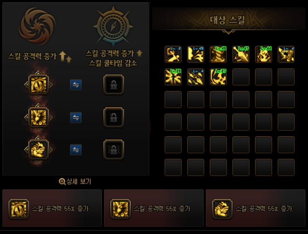Screen dimensions: 308x234
Task: Click dragon rune 스킬 공격력 55% 증가 panel
Action: point(256,208)
